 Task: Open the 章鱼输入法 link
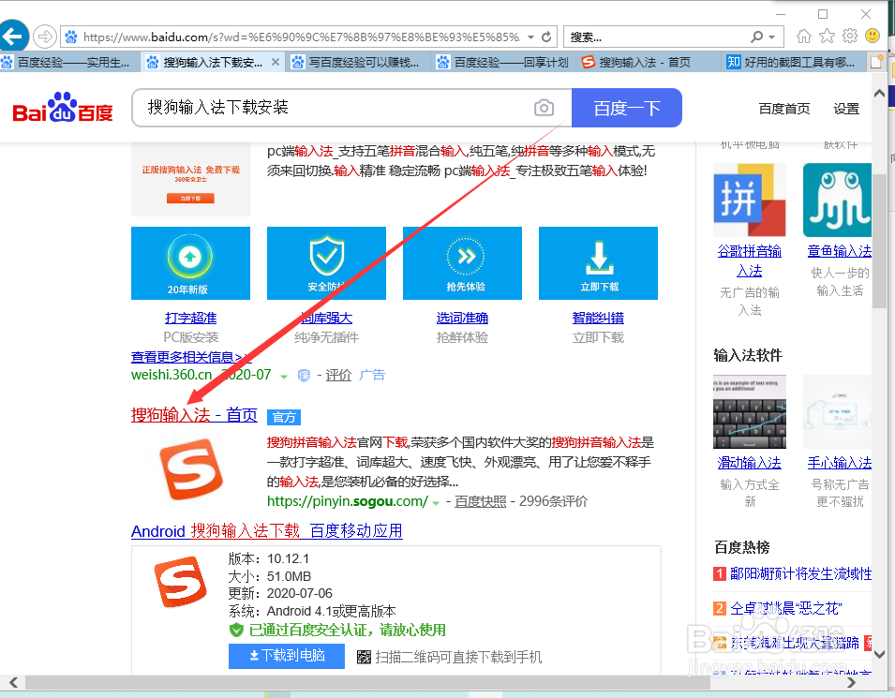(x=839, y=251)
